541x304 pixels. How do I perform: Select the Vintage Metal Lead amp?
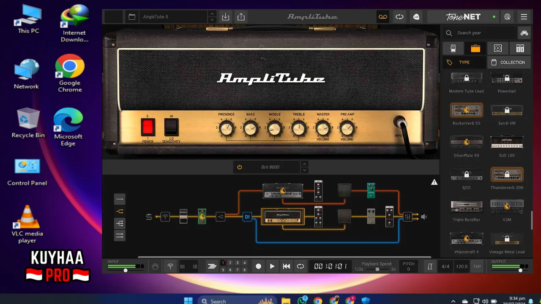tap(507, 242)
